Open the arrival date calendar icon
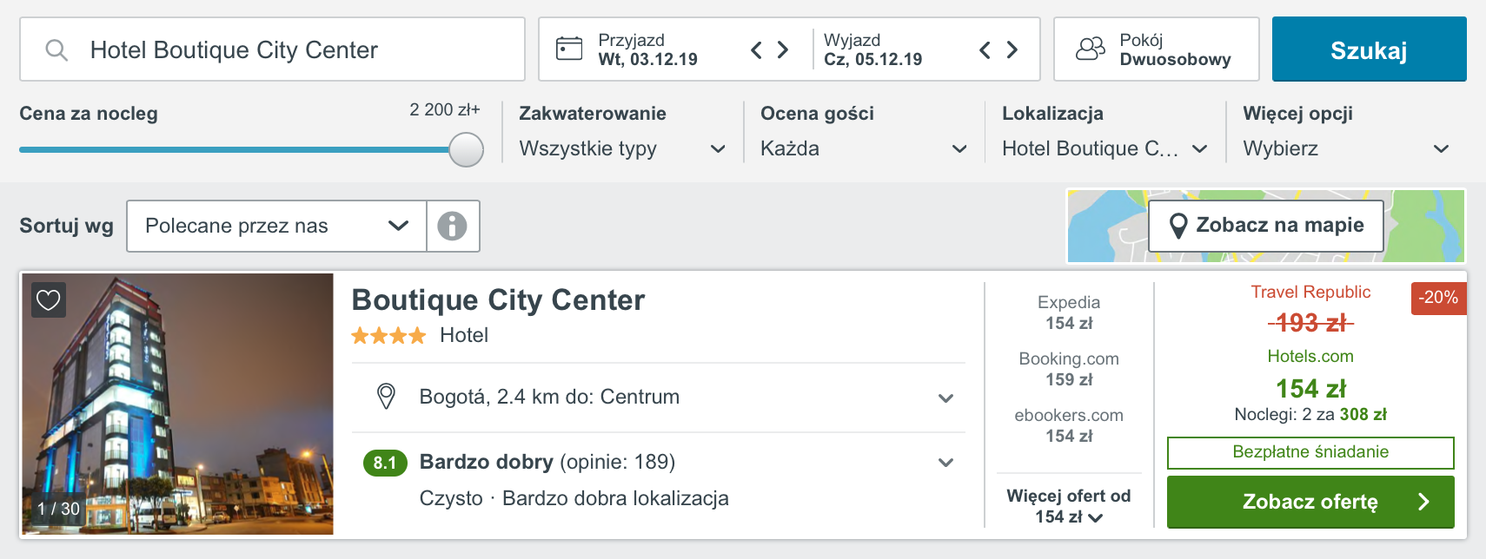This screenshot has height=559, width=1486. pyautogui.click(x=569, y=49)
